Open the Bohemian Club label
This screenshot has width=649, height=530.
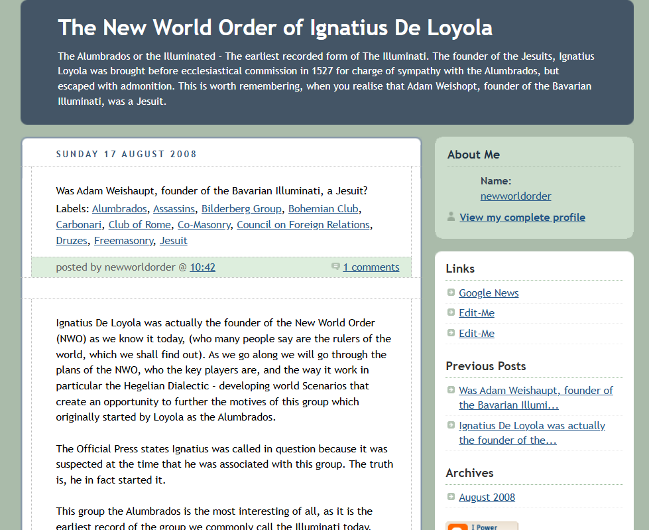[x=324, y=209]
